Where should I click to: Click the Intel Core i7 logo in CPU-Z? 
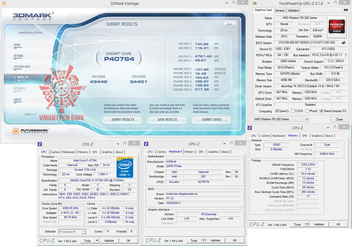click(x=125, y=167)
